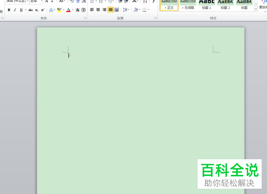Align text right
The image size is (267, 194).
click(104, 10)
